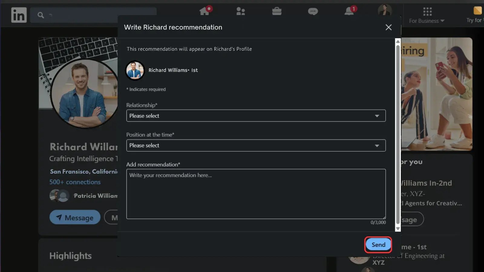Image resolution: width=484 pixels, height=272 pixels.
Task: Open the Messaging chat bubble icon
Action: [x=313, y=11]
